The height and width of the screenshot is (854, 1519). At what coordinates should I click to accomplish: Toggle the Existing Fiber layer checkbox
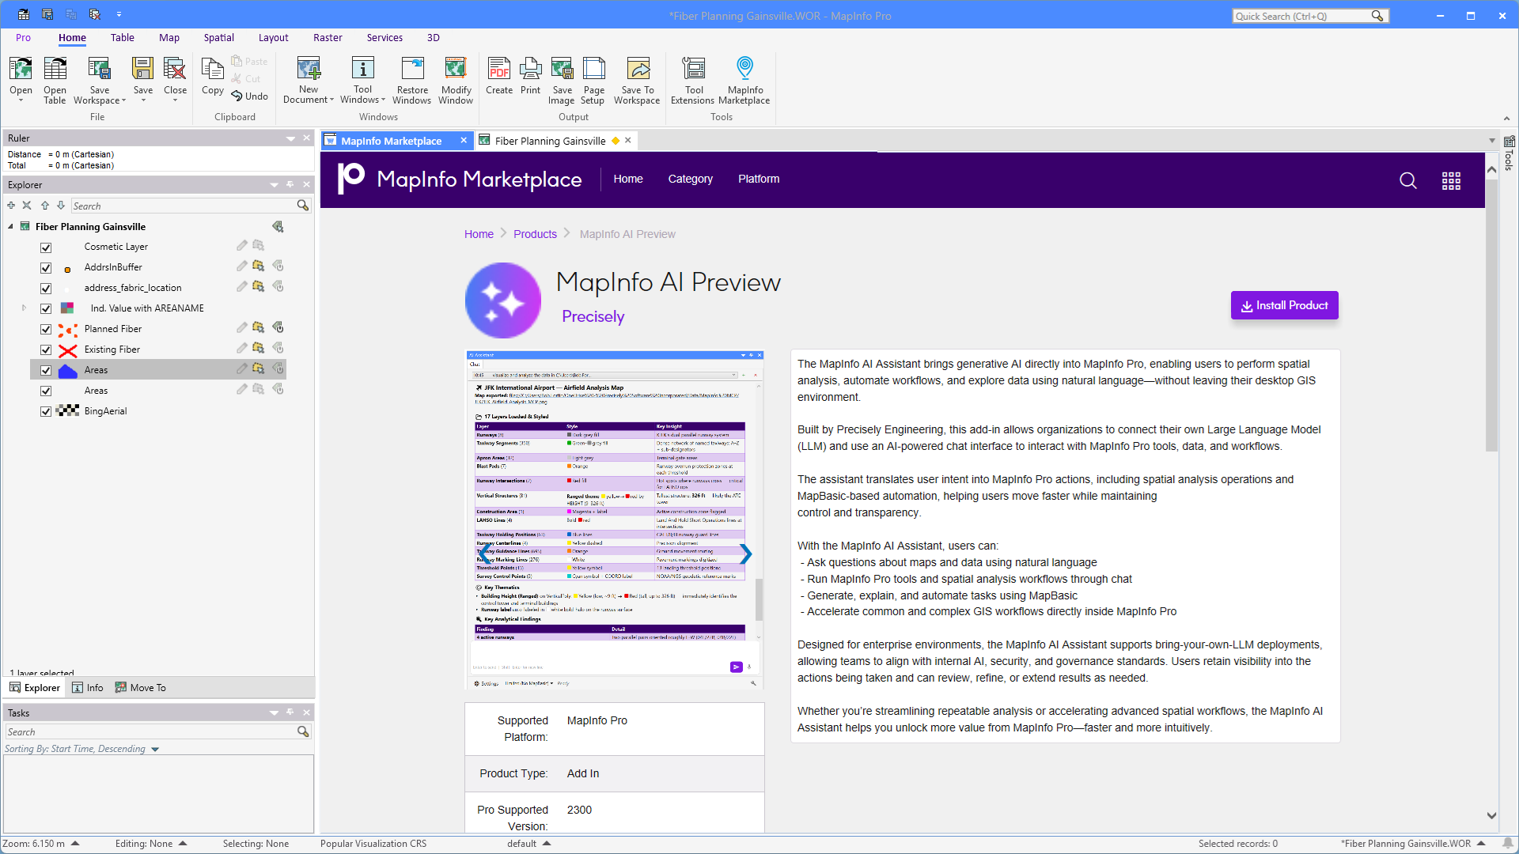click(46, 350)
